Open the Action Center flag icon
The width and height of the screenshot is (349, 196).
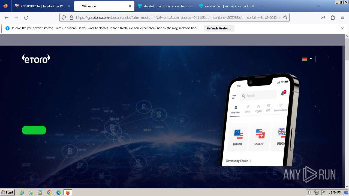point(323,192)
